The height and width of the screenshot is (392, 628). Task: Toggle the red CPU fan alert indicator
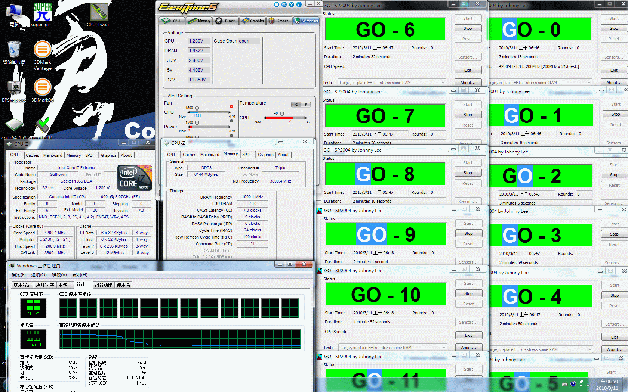[231, 106]
